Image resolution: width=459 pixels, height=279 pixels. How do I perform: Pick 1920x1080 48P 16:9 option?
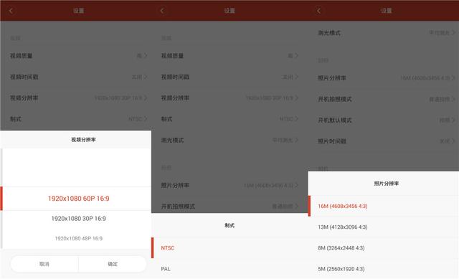point(78,238)
